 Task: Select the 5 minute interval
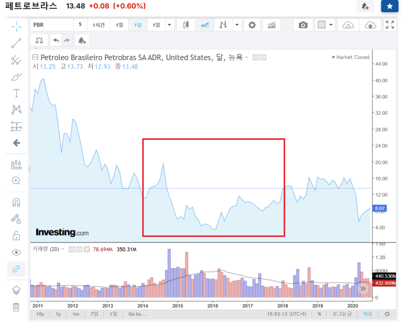pyautogui.click(x=80, y=25)
